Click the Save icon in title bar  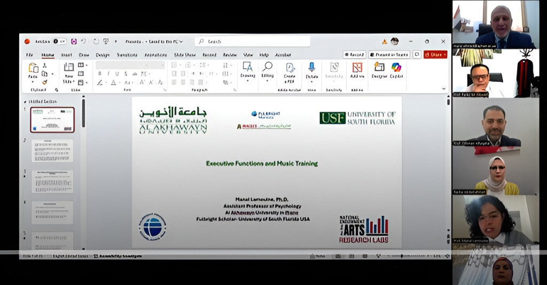(74, 42)
